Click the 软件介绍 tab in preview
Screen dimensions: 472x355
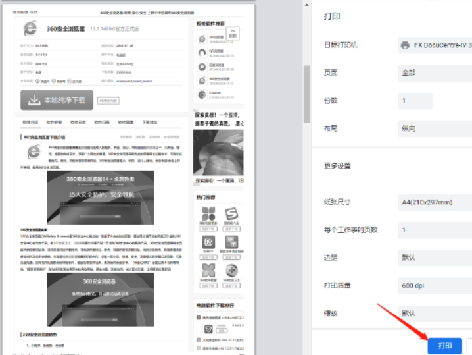(x=30, y=122)
